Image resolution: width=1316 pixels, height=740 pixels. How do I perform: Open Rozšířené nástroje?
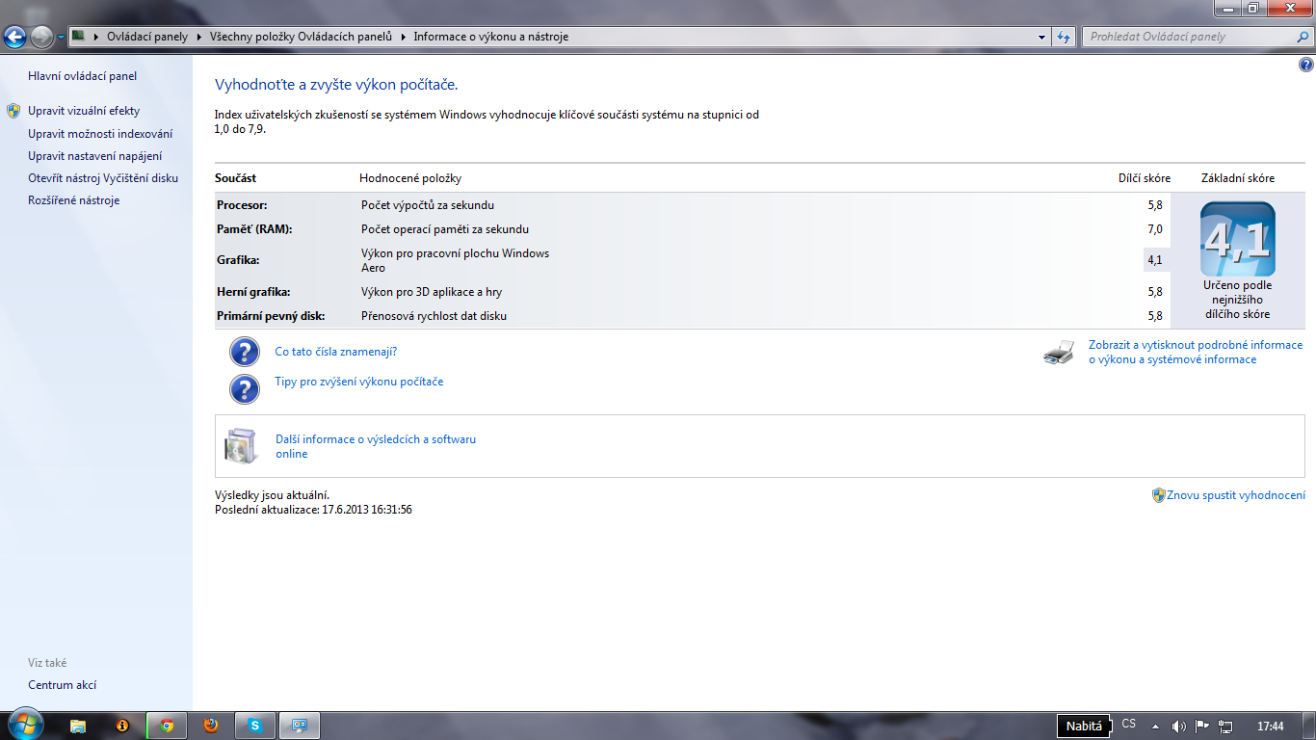tap(74, 200)
